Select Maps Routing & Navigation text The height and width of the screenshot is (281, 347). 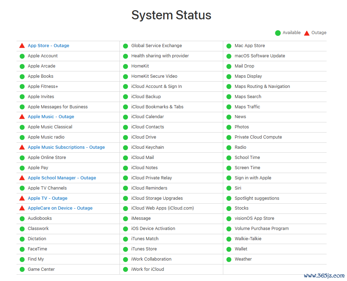point(262,87)
